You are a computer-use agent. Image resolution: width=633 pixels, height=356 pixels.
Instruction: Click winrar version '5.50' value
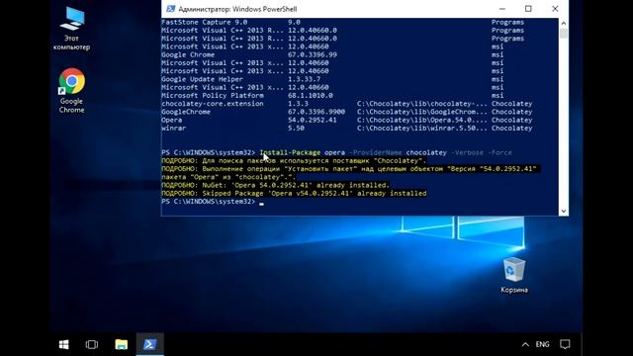(x=296, y=128)
